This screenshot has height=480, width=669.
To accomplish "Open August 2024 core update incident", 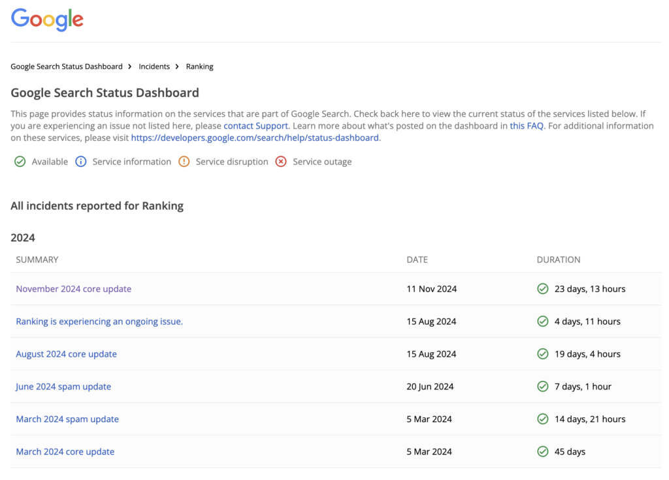I will [x=66, y=354].
